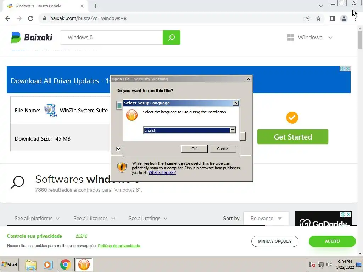This screenshot has width=363, height=272.
Task: Open ad info icon on driver updates banner
Action: point(342,69)
